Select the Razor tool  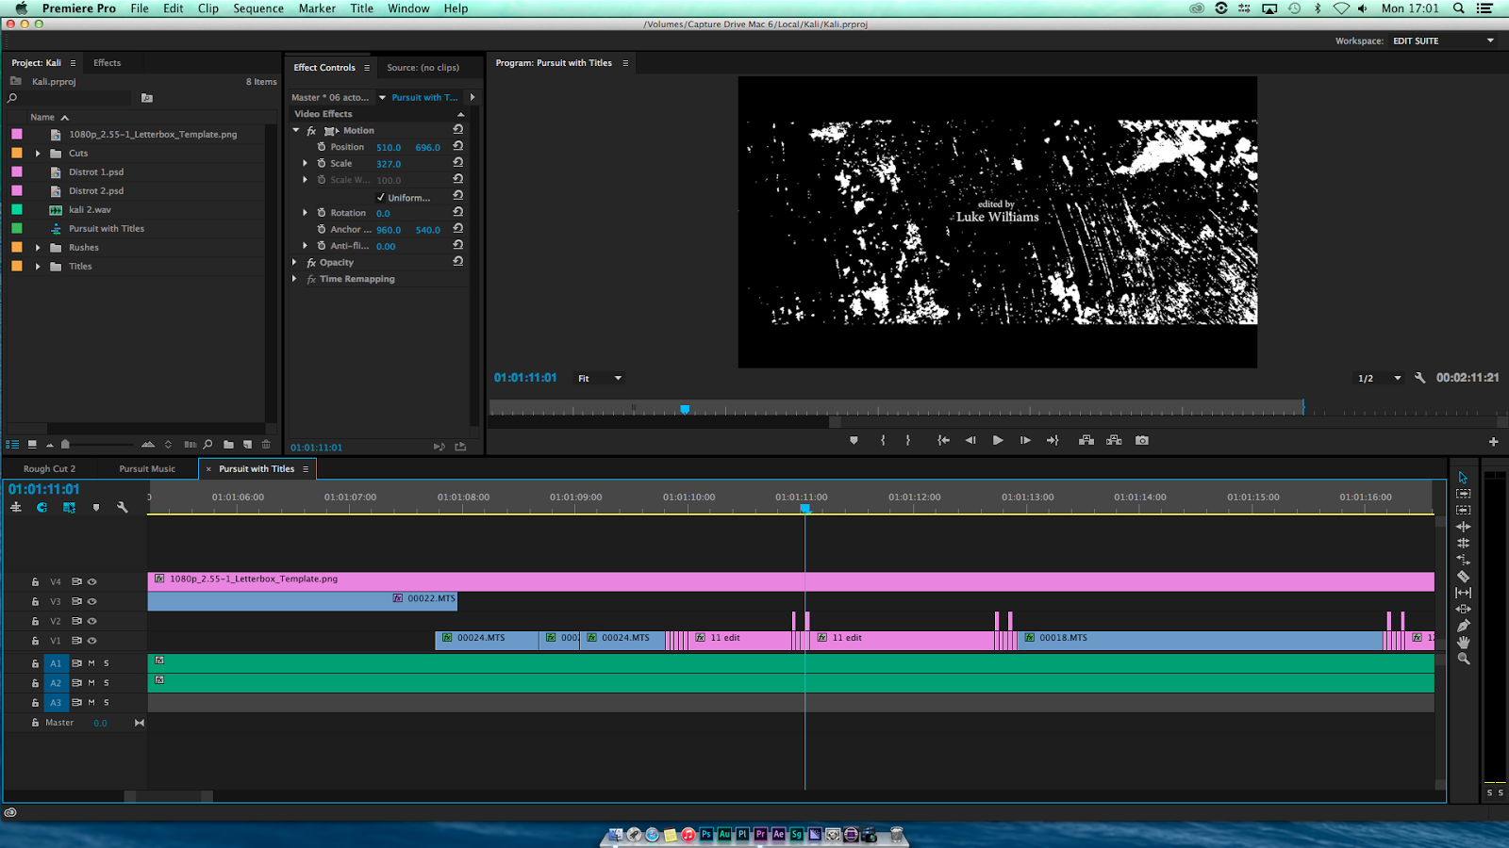point(1463,576)
